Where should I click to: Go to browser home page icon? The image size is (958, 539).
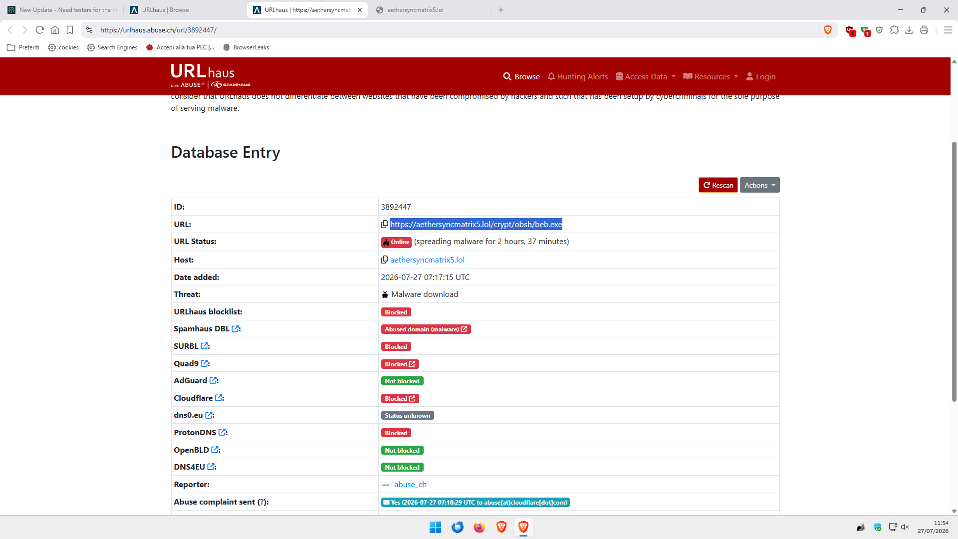[55, 30]
